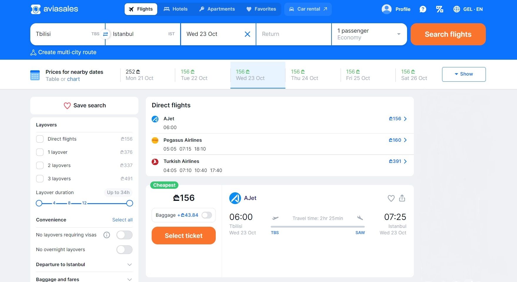Open the Favorites tab
This screenshot has height=282, width=517.
coord(261,9)
